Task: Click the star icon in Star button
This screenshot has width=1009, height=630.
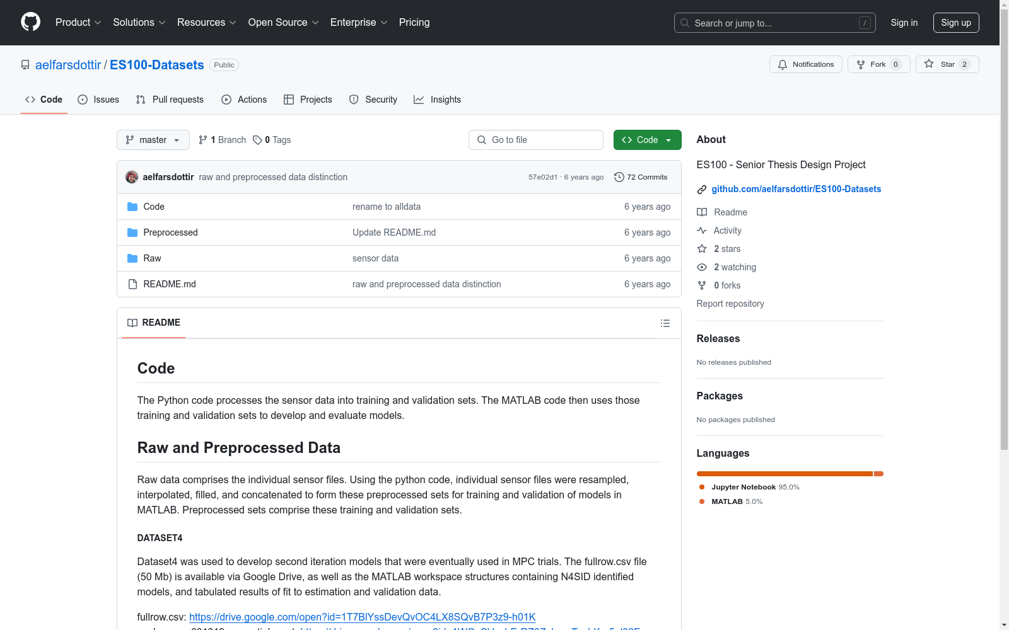Action: tap(929, 64)
